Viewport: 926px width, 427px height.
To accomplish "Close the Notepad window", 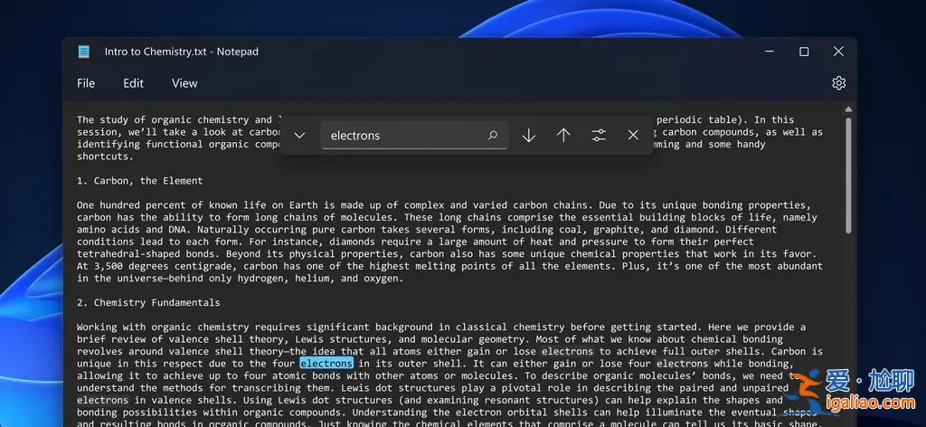I will [x=838, y=52].
